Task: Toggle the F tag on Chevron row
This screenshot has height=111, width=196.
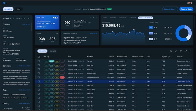Action: (x=62, y=94)
